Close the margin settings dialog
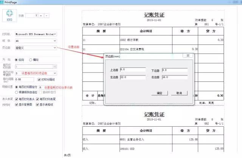This screenshot has width=242, height=158. [x=186, y=55]
